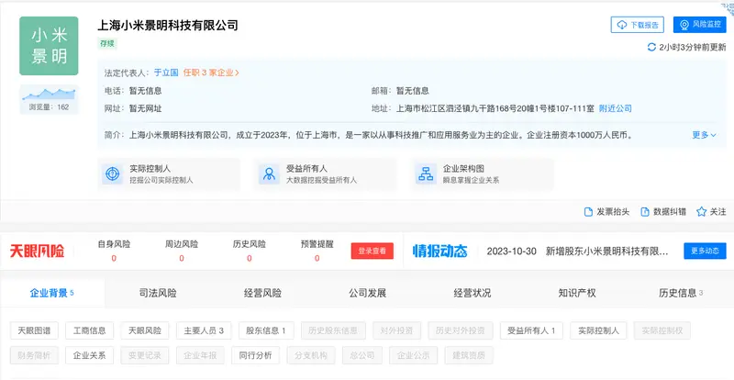734x380 pixels.
Task: Click 大数据挖掘受益所有人 card
Action: [325, 173]
